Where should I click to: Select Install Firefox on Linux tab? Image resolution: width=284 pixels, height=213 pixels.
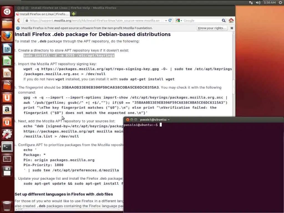point(42,14)
